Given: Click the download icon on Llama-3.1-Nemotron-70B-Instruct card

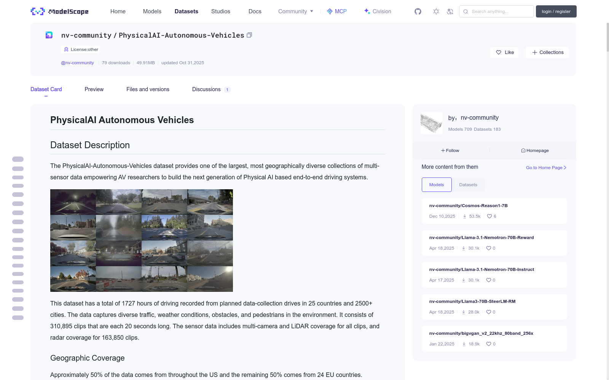Looking at the screenshot, I should [x=464, y=280].
